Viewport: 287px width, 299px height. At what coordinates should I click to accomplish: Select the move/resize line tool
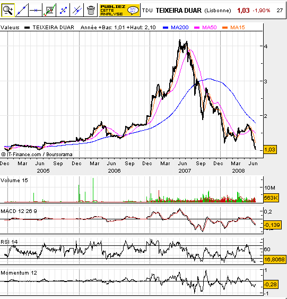63,10
